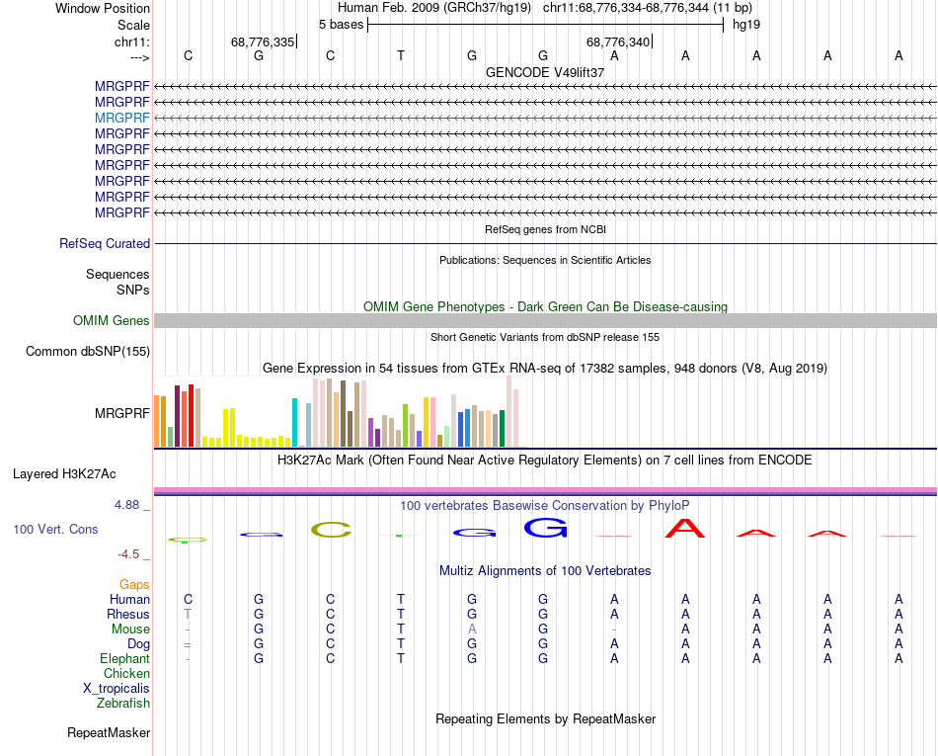The width and height of the screenshot is (938, 756).
Task: Click the '5 bases' scale bar label
Action: pyautogui.click(x=341, y=25)
